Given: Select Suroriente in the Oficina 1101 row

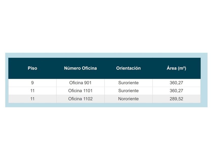Looking at the screenshot, I should tap(128, 91).
